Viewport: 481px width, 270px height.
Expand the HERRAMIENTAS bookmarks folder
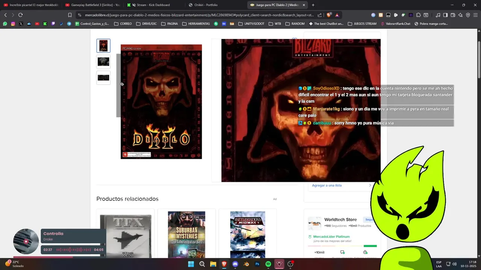196,24
